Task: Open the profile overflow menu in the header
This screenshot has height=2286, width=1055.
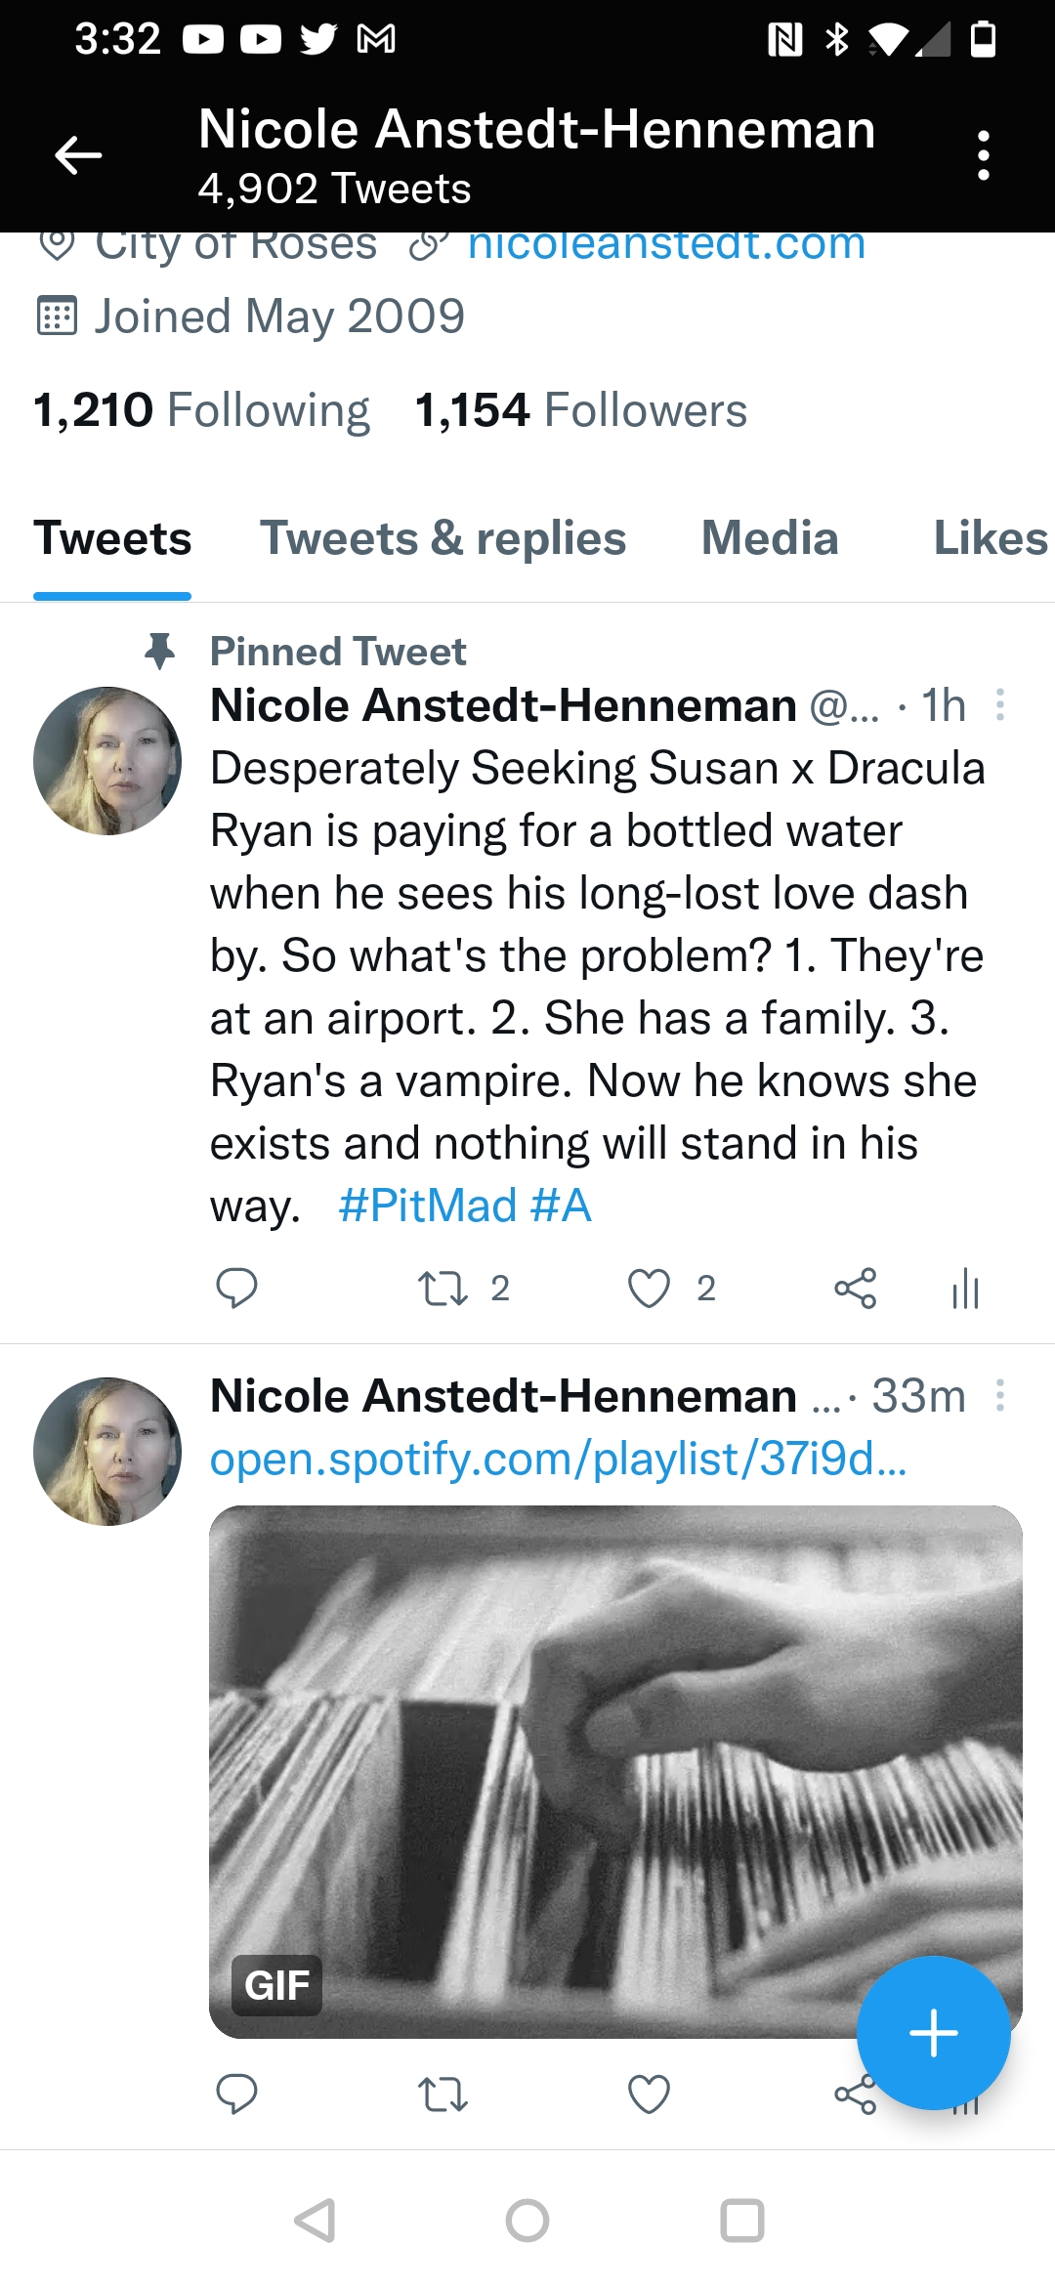Action: pyautogui.click(x=983, y=154)
